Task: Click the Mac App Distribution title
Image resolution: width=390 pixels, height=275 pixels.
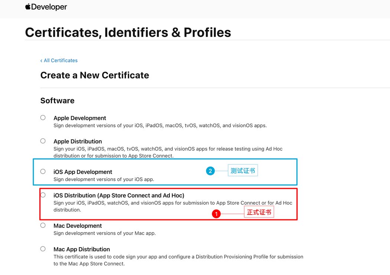Action: (82, 249)
